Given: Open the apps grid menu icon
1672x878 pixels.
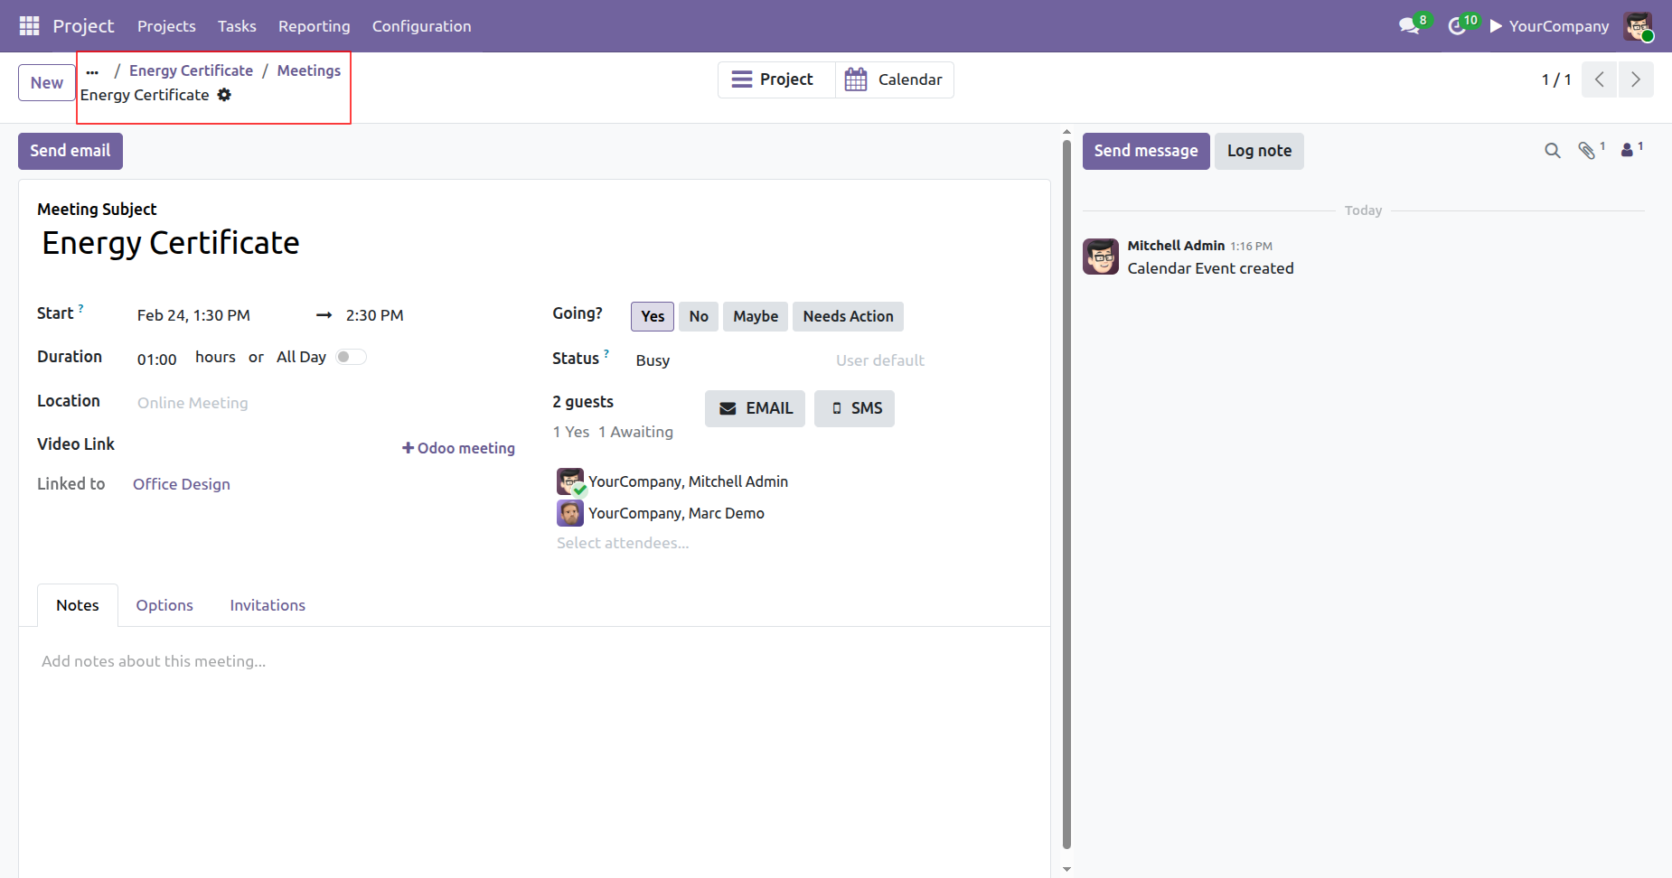Looking at the screenshot, I should [x=29, y=26].
